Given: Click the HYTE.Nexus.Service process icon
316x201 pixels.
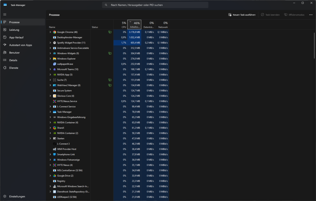Looking at the screenshot, I should (54, 101).
